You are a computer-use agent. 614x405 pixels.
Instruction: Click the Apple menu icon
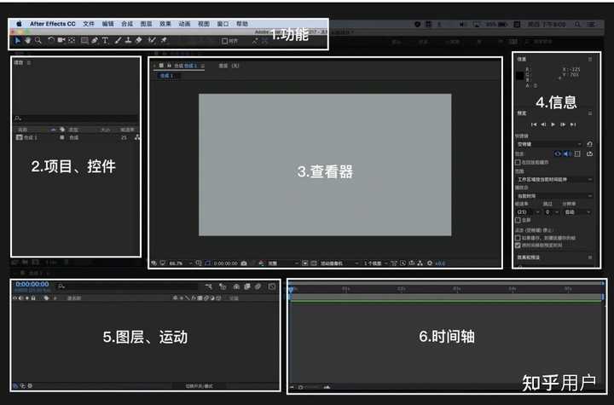tap(19, 24)
